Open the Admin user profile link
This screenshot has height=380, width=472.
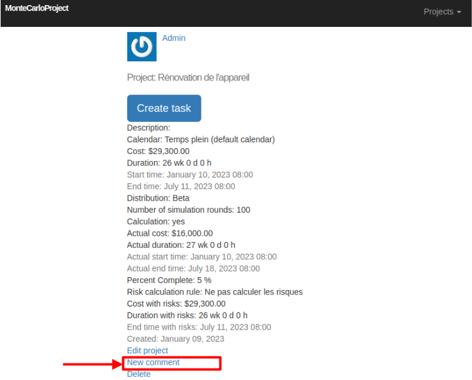173,38
